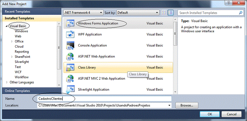Click the OK button
The image size is (247, 121).
tap(210, 114)
